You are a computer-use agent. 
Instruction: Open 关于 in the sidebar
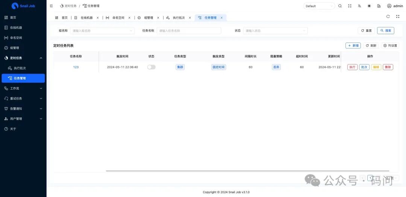[x=23, y=129]
